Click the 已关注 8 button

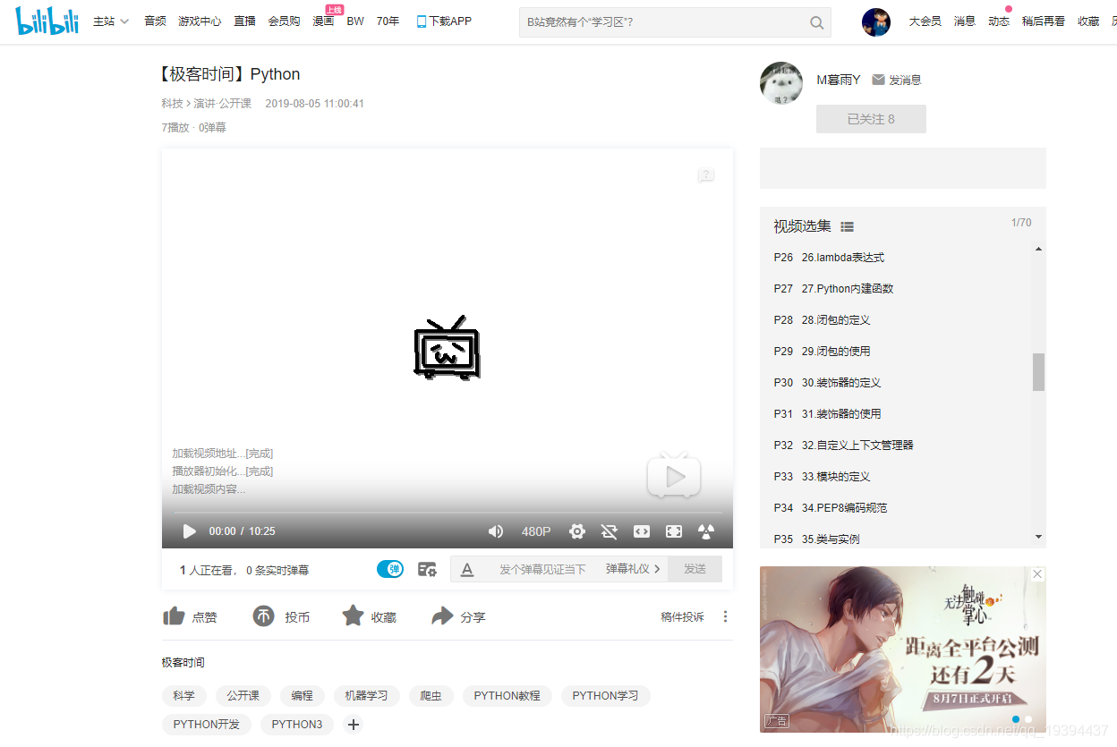[871, 119]
